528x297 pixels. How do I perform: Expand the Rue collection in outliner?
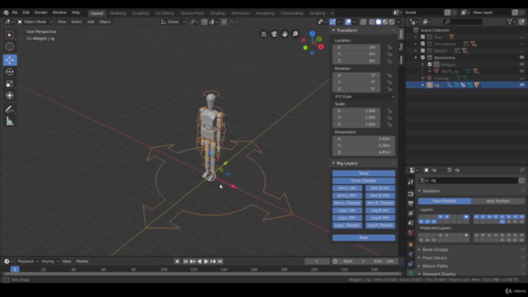coord(416,37)
